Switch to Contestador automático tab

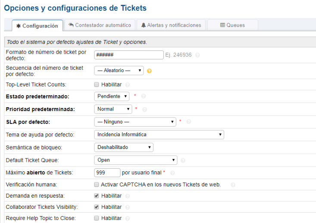coord(100,25)
